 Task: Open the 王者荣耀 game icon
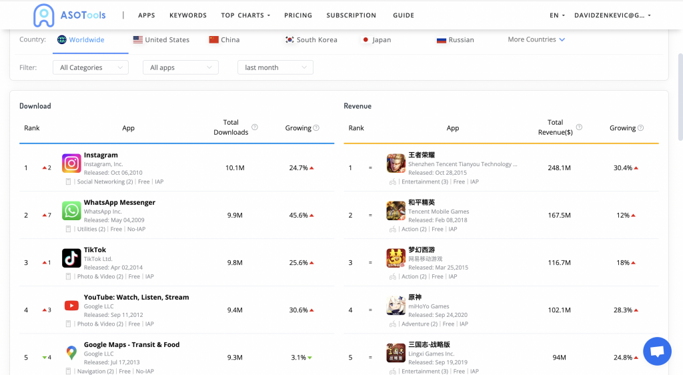[x=396, y=163]
